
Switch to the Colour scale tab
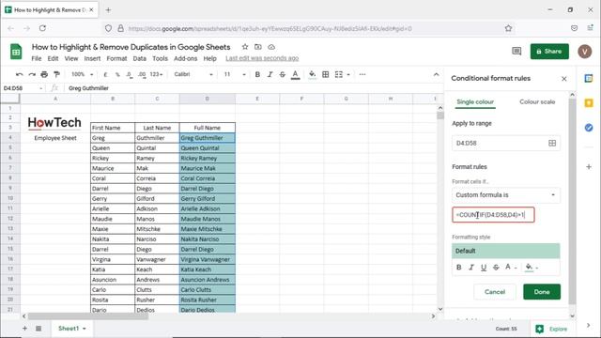[537, 102]
